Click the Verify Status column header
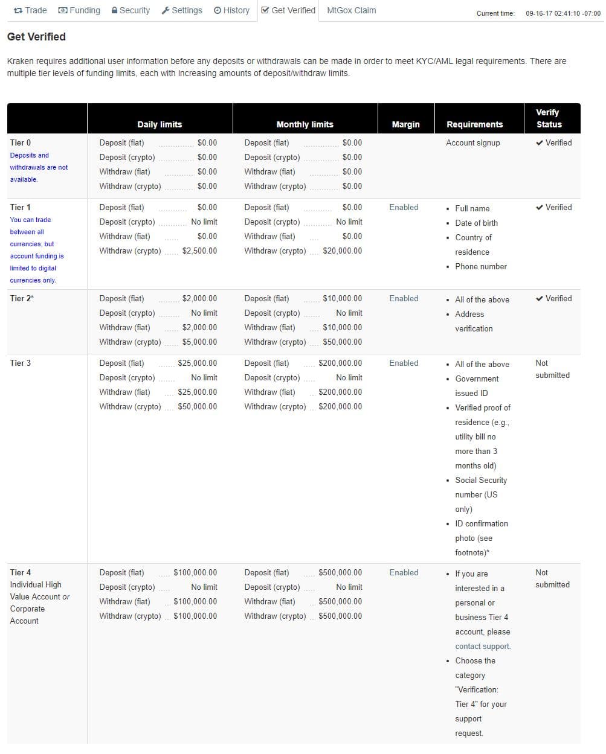The image size is (606, 754). point(549,118)
